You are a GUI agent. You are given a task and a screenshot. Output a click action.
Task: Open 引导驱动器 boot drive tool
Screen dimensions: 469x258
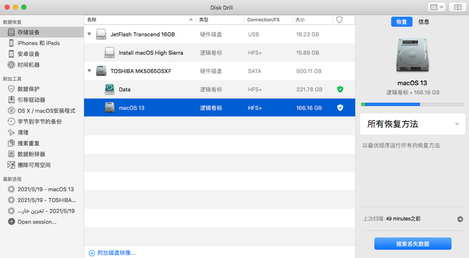[31, 100]
